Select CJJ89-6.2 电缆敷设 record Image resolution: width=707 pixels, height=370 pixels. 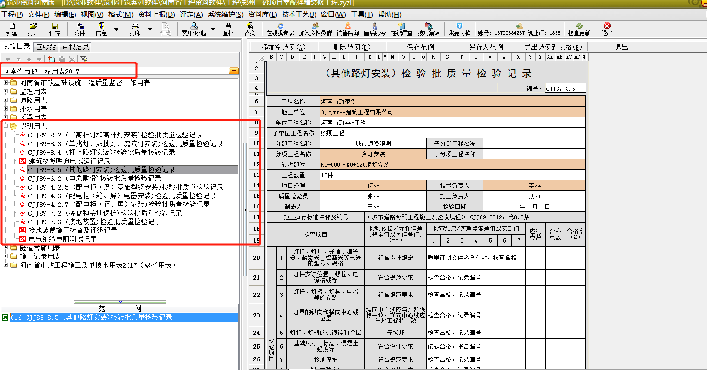95,178
